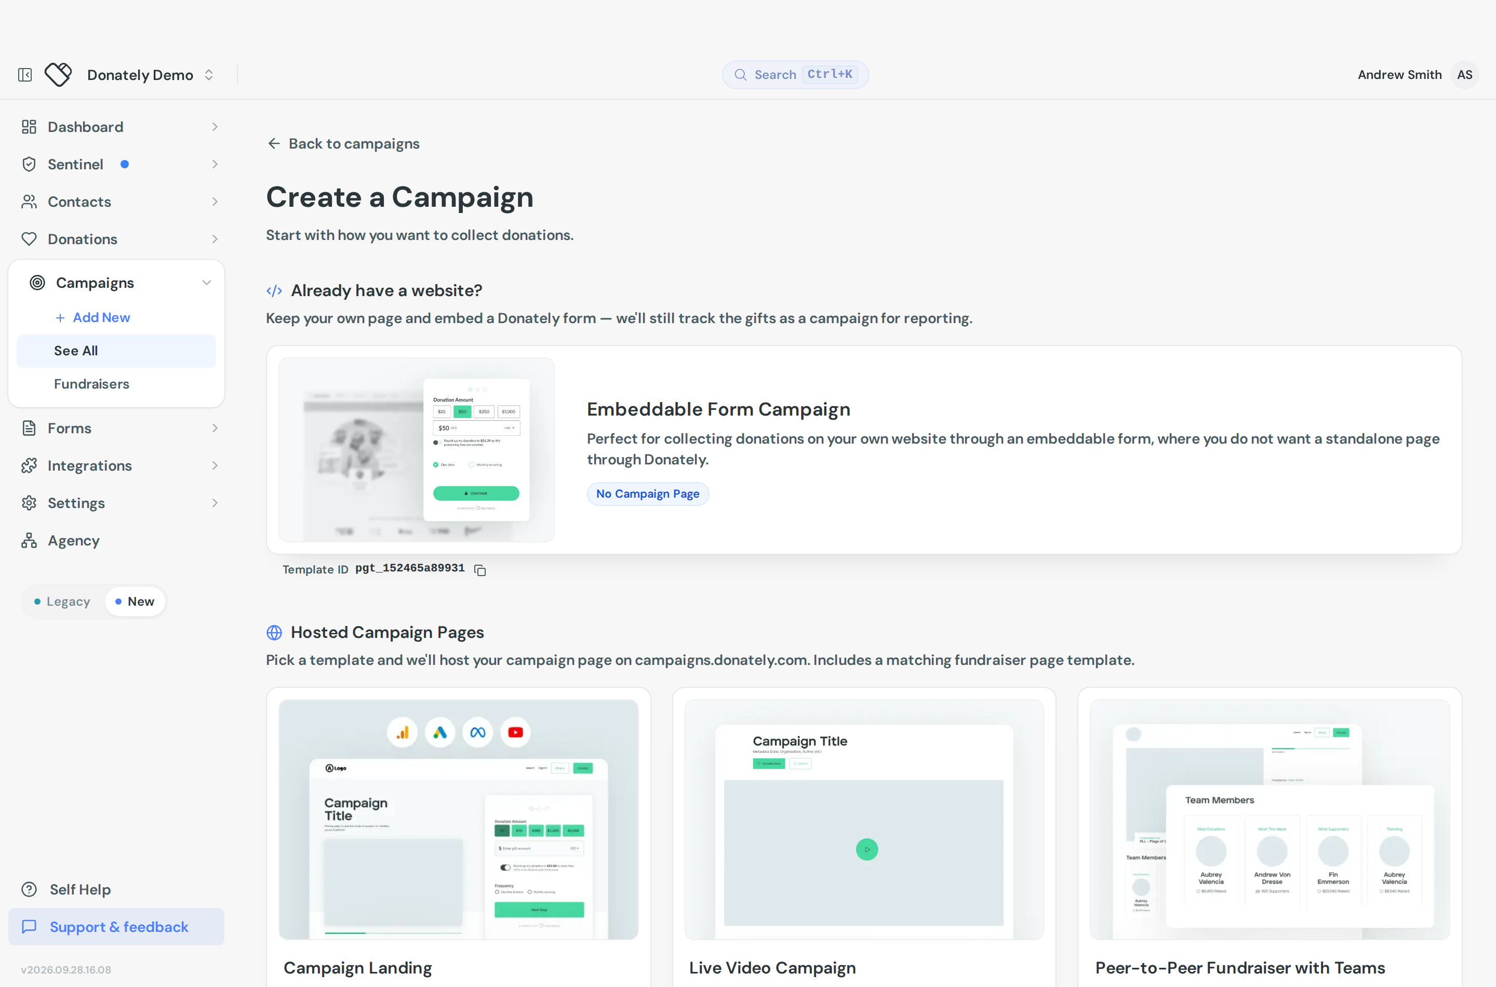Viewport: 1496px width, 987px height.
Task: Click the Settings gear icon
Action: (x=29, y=503)
